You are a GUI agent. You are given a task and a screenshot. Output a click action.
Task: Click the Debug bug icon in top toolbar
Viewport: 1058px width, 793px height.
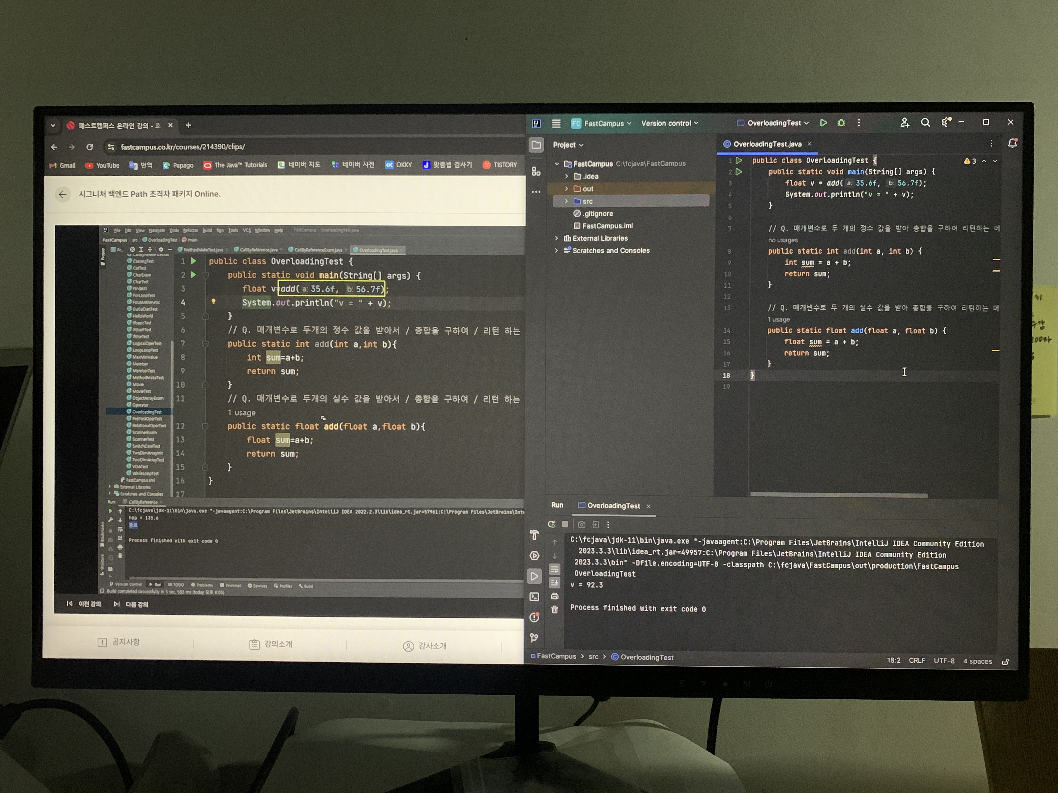tap(841, 123)
